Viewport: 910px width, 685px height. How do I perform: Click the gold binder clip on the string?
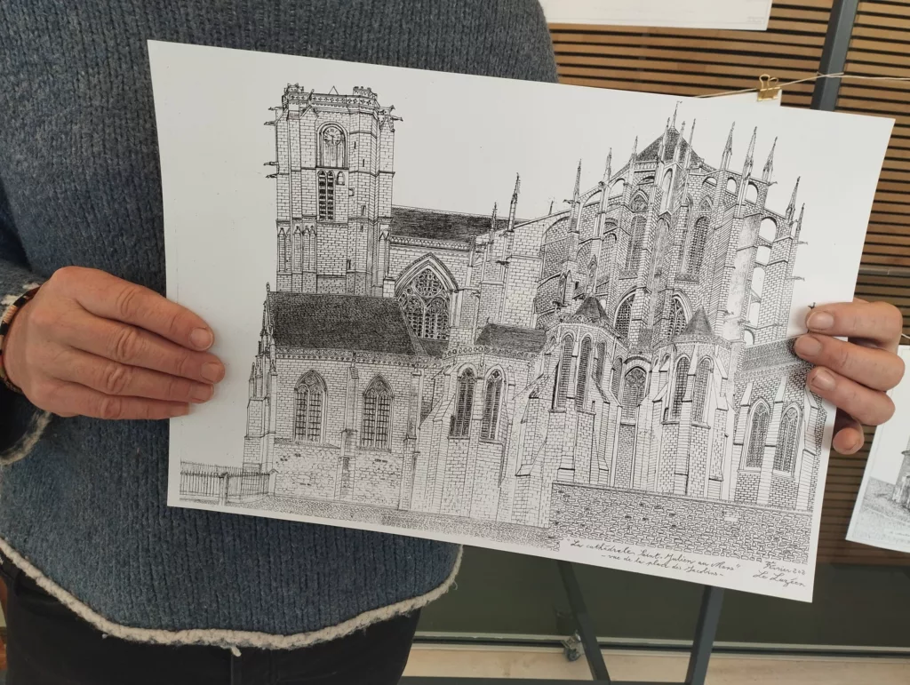click(768, 87)
